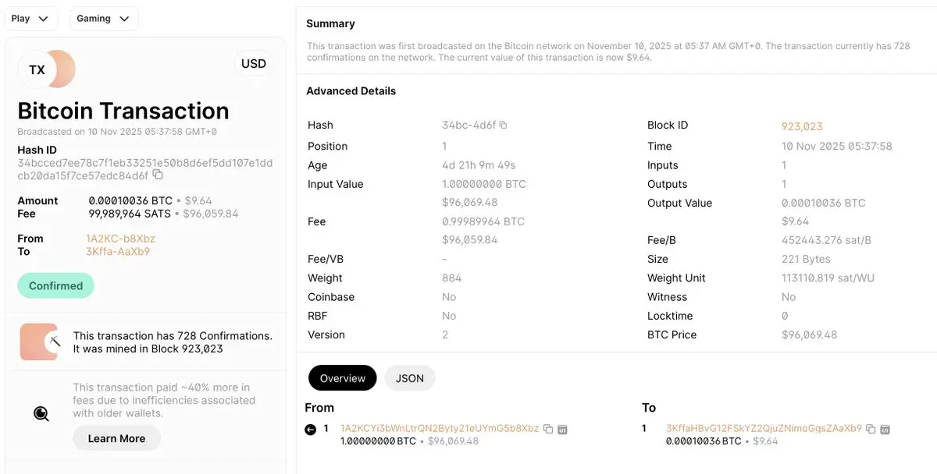Expand the Gaming dropdown
Viewport: 937px width, 474px height.
(x=103, y=19)
